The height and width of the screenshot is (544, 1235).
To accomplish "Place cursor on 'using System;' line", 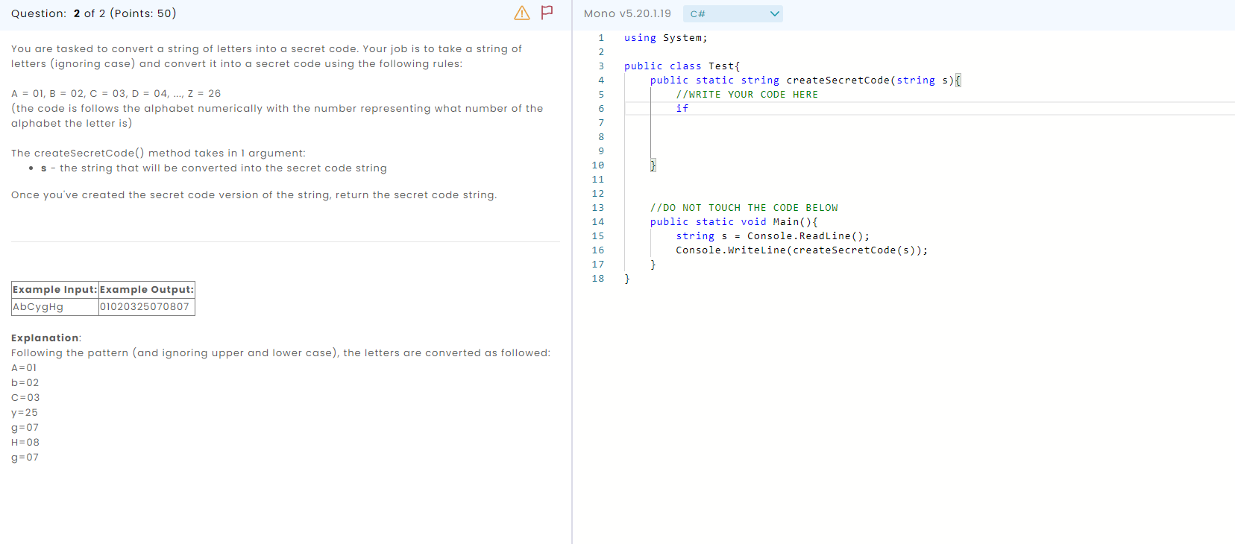I will pyautogui.click(x=666, y=38).
